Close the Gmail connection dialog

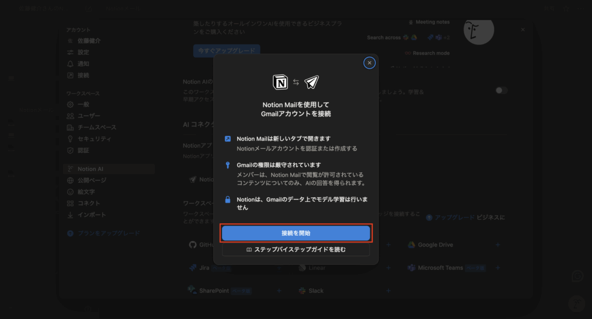pyautogui.click(x=369, y=63)
